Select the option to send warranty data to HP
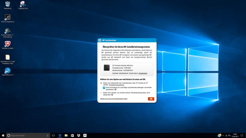Viewport: 246px width, 138px height. click(101, 83)
